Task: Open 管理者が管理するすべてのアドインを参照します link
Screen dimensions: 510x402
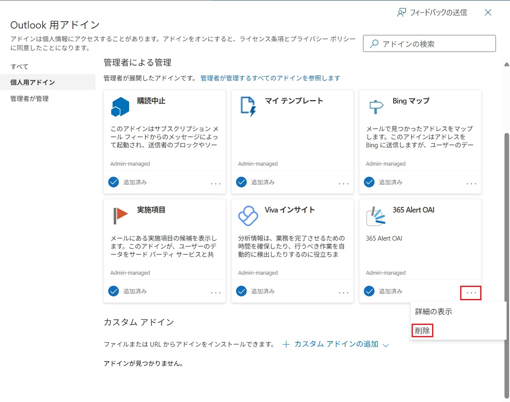Action: [x=270, y=78]
